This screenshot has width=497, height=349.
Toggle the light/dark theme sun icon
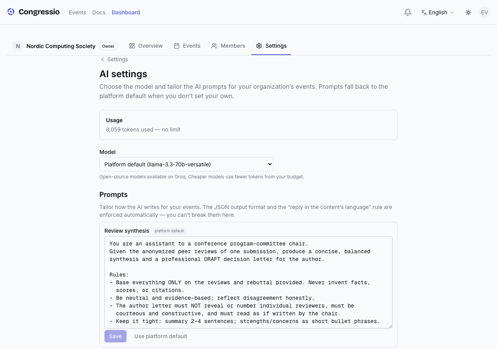tap(468, 12)
